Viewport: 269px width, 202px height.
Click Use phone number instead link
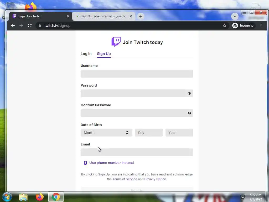point(111,163)
